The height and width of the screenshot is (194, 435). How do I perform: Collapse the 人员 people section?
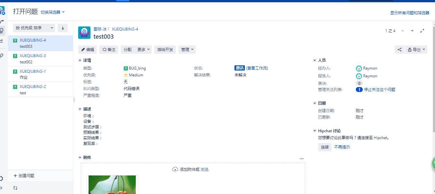pos(315,60)
